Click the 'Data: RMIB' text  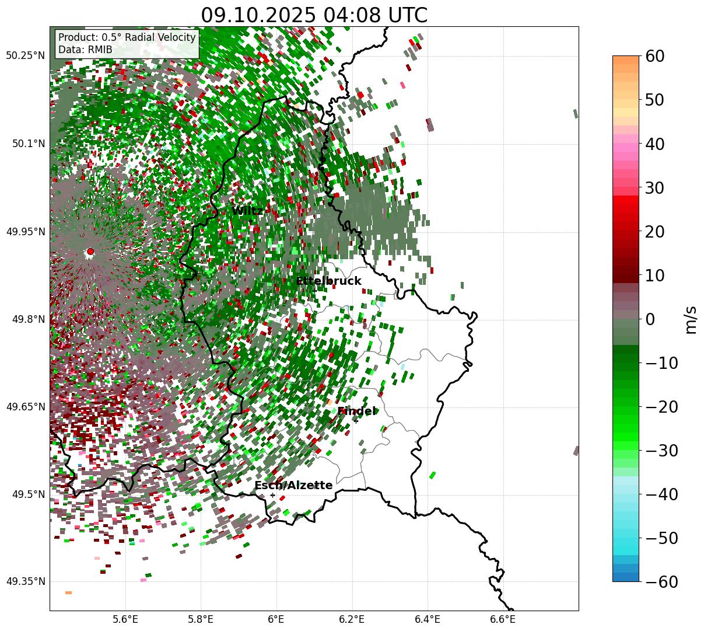coord(85,50)
